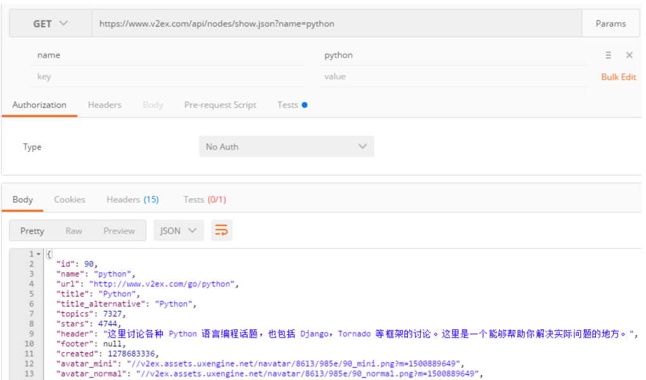Collapse JSON root with line 1 fold arrow
646x380 pixels.
pos(39,254)
